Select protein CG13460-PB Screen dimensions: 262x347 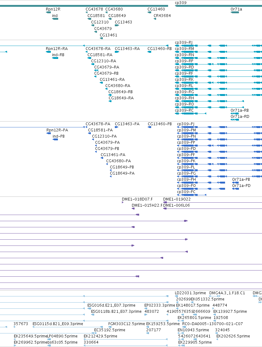point(160,124)
